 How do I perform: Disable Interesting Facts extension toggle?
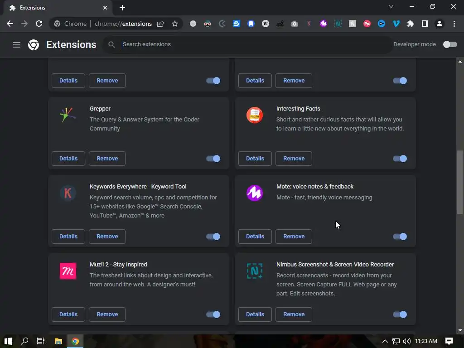[400, 159]
